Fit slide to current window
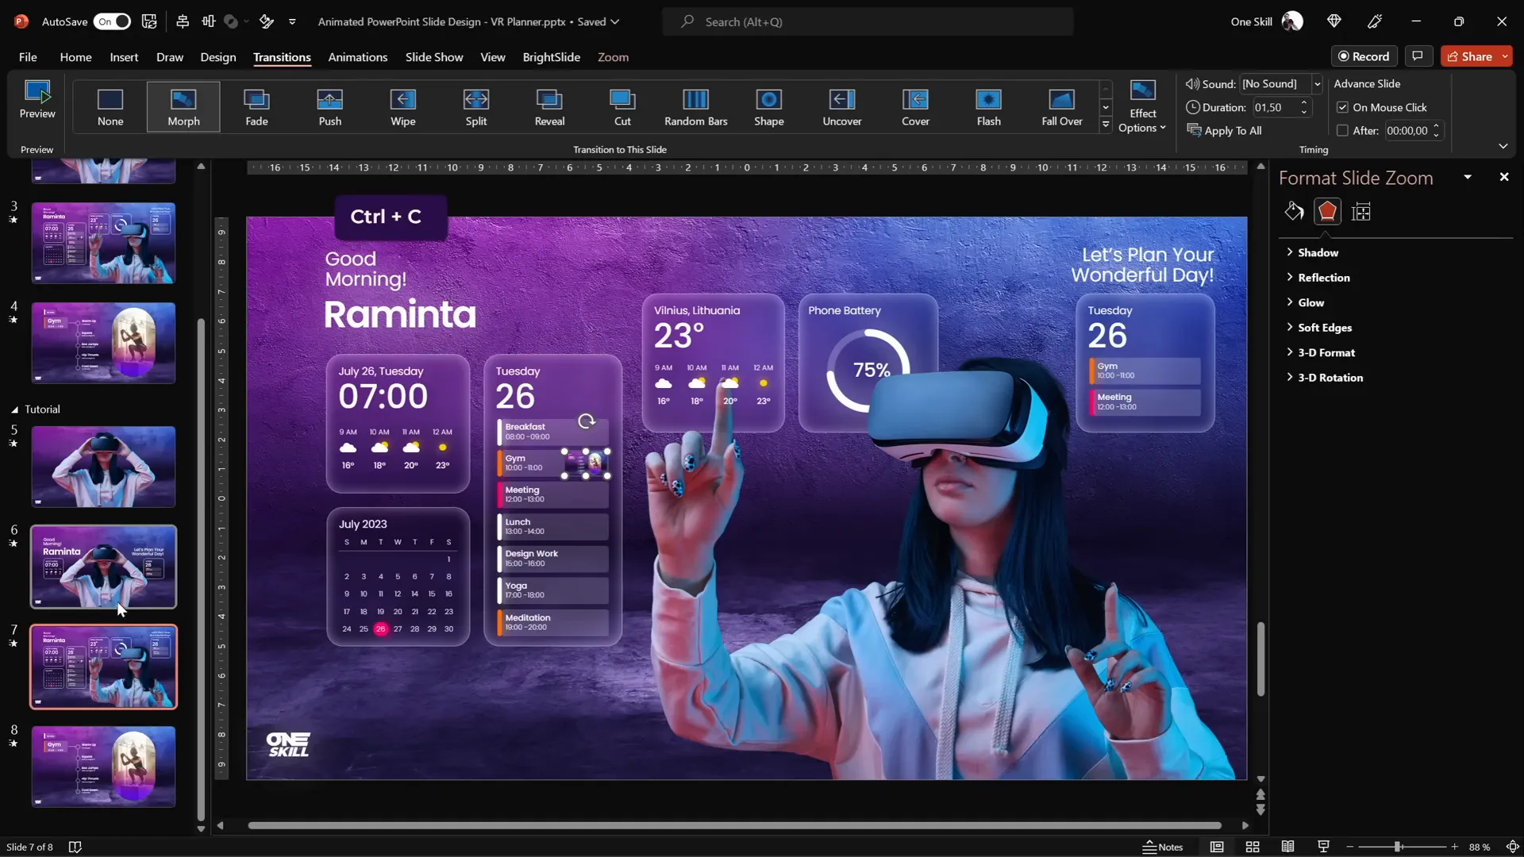The height and width of the screenshot is (857, 1524). (1512, 847)
